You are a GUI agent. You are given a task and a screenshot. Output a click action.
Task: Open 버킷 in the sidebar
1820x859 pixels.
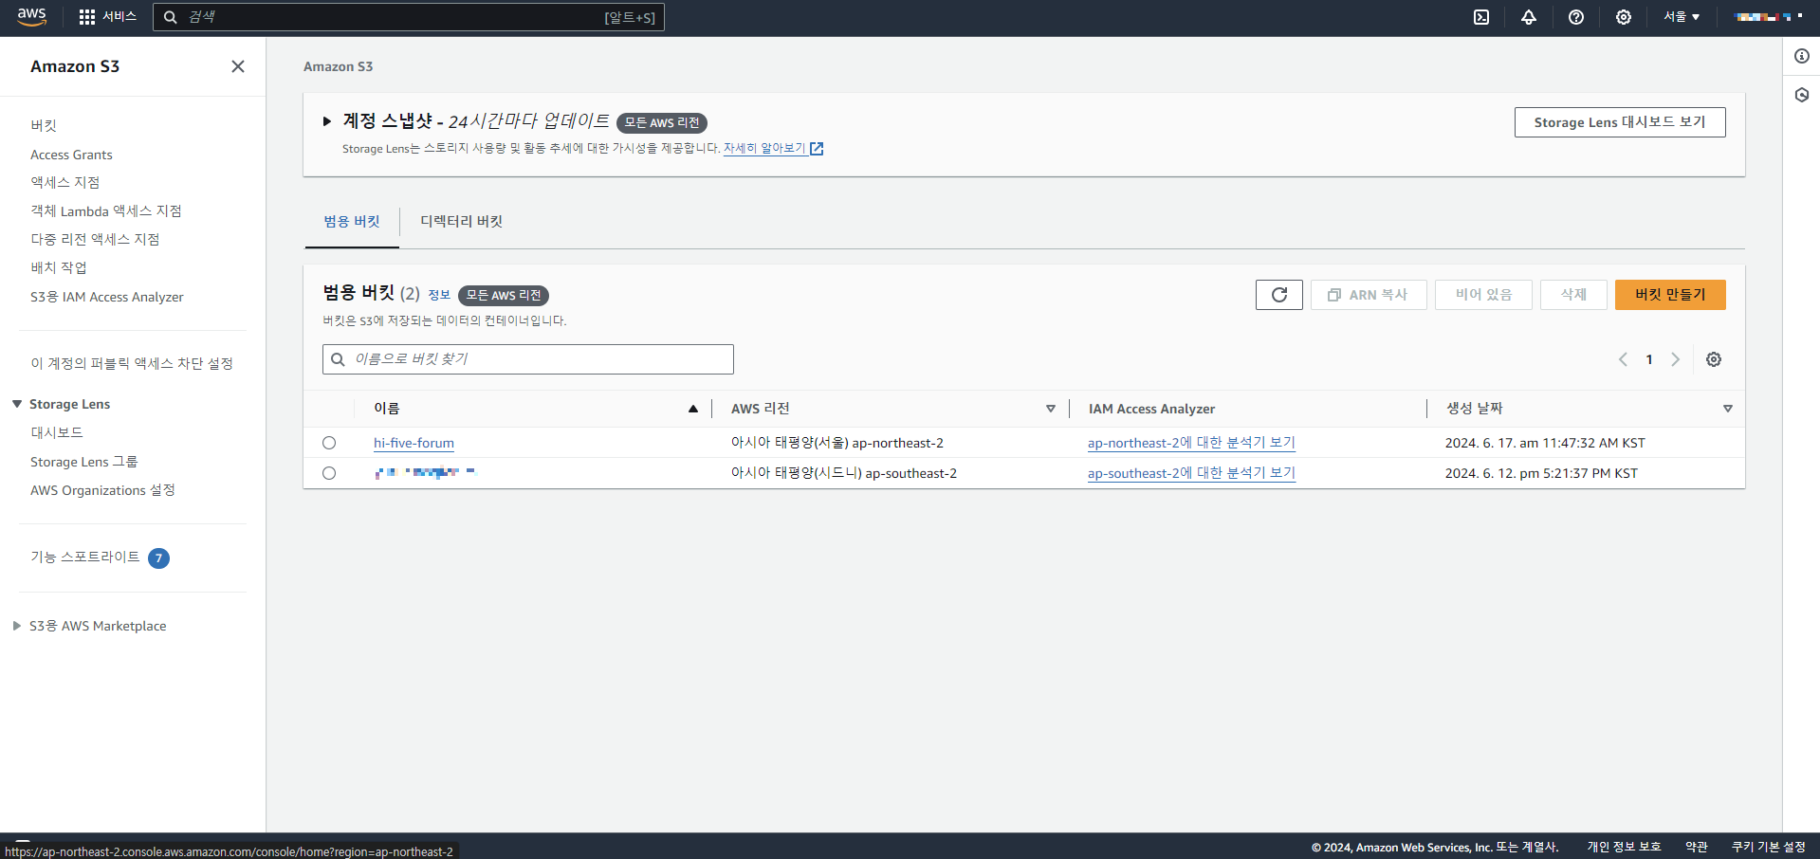point(44,126)
